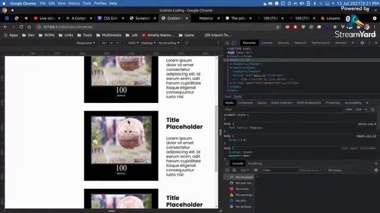Go to home page icon

pos(29,27)
